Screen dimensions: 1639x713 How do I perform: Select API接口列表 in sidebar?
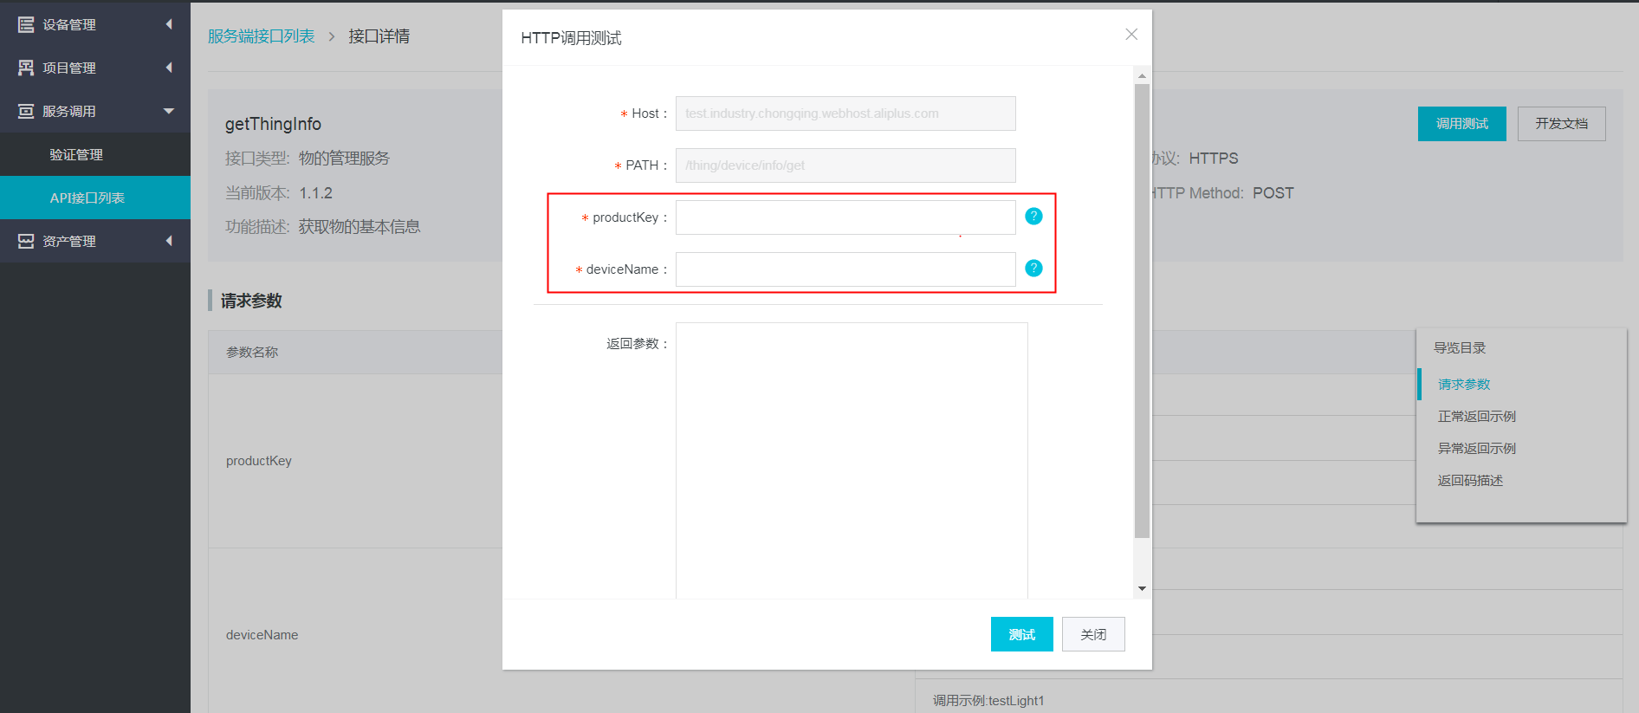(95, 198)
